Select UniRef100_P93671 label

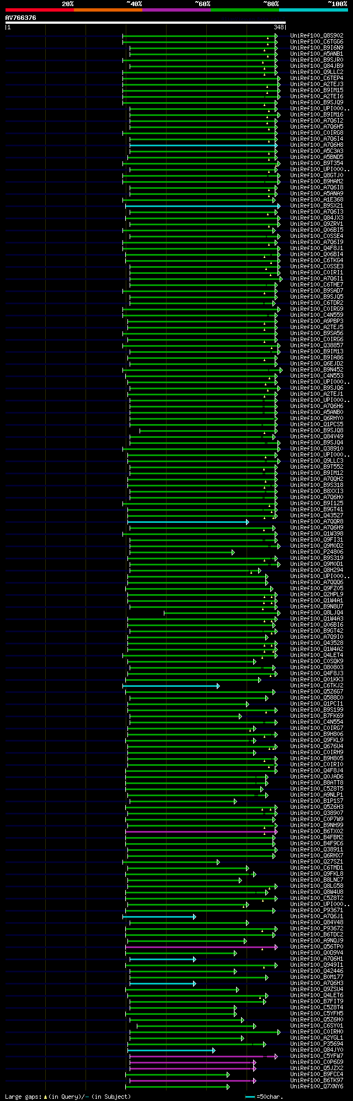click(317, 910)
